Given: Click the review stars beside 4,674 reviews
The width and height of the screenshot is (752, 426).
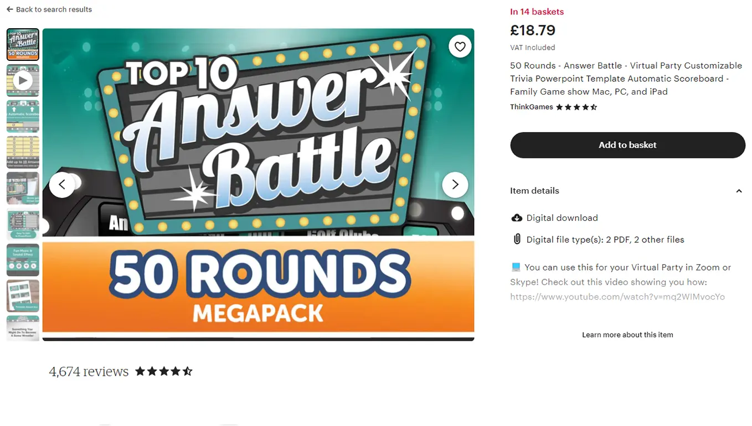Looking at the screenshot, I should (x=164, y=371).
